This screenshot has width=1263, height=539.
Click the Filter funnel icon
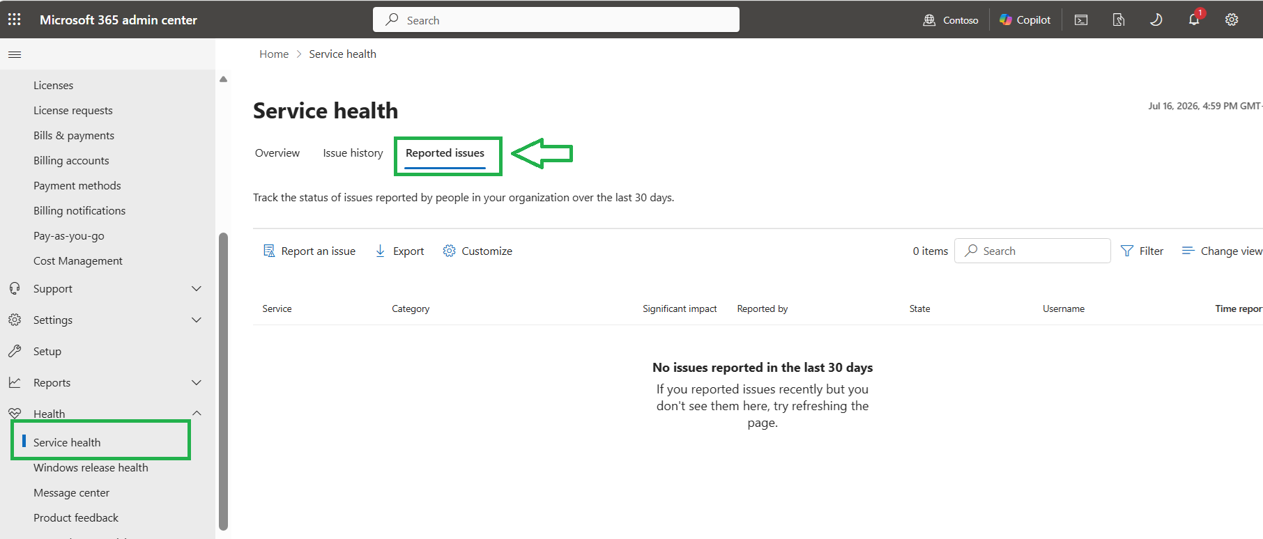(1126, 251)
